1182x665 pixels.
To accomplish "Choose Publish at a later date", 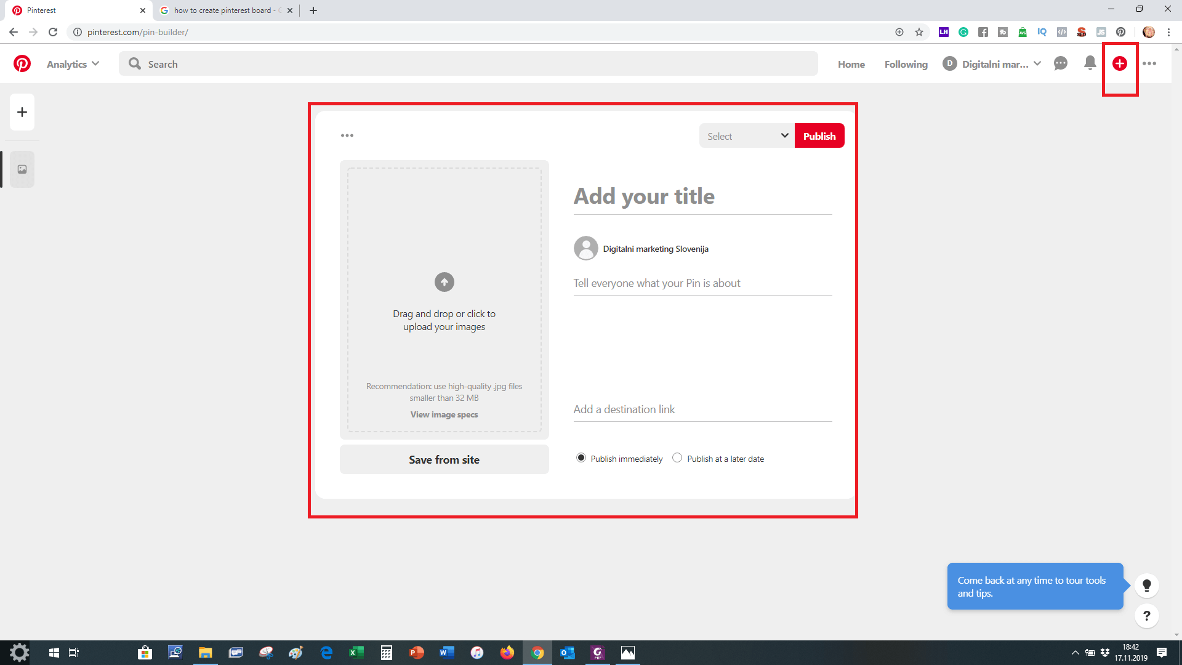I will pos(677,457).
